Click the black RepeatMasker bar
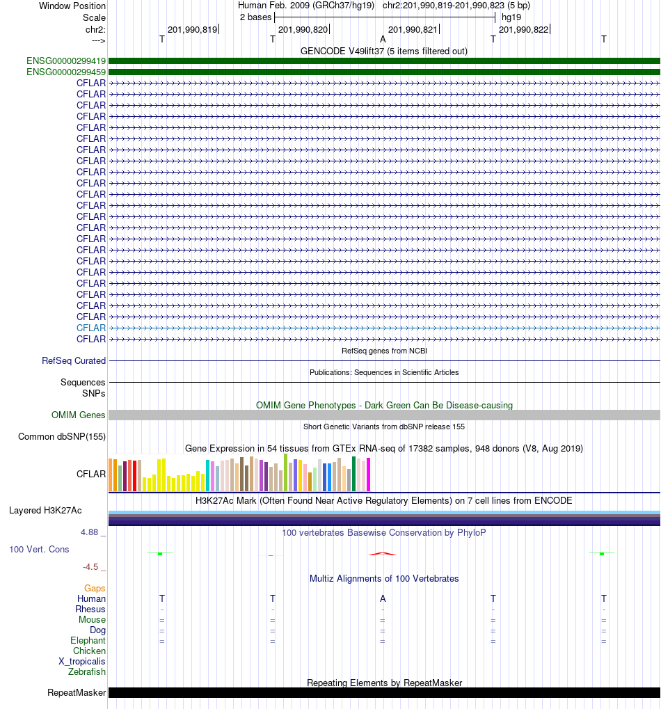Image resolution: width=661 pixels, height=709 pixels. 384,693
